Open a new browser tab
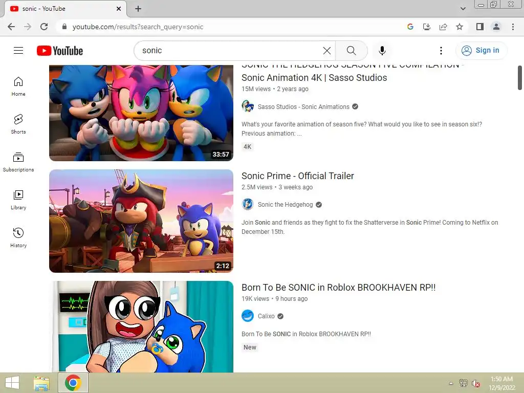The image size is (524, 393). click(x=138, y=9)
